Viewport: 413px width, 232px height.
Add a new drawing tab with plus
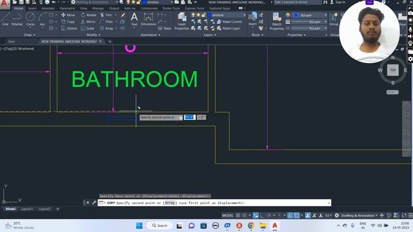tap(110, 41)
